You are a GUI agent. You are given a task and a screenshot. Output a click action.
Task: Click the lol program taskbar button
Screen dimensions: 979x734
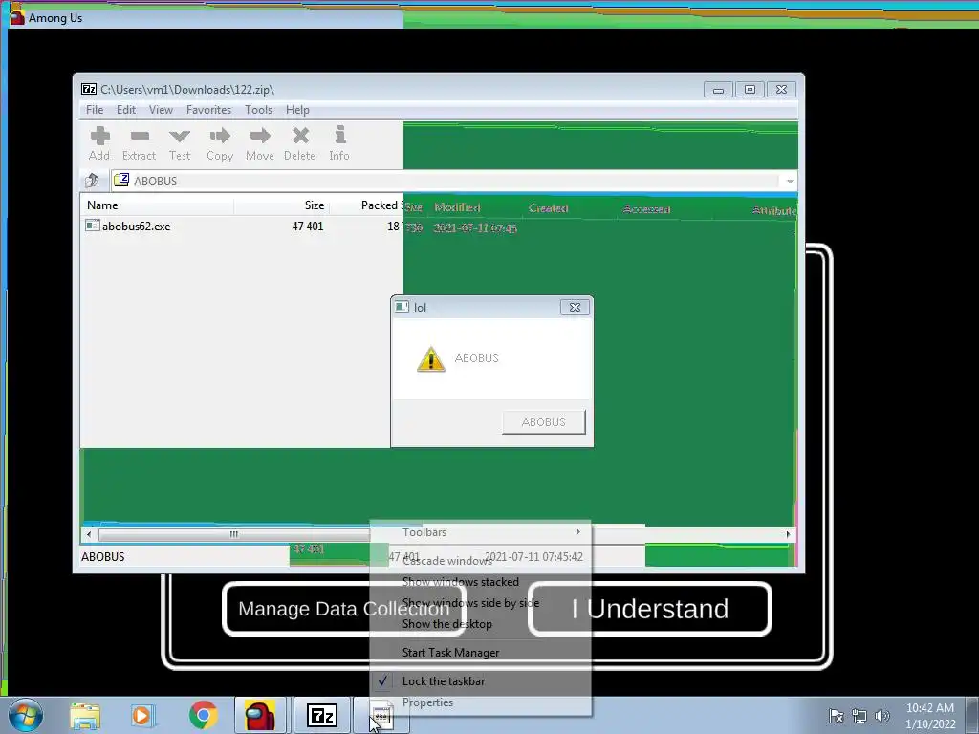(x=382, y=715)
